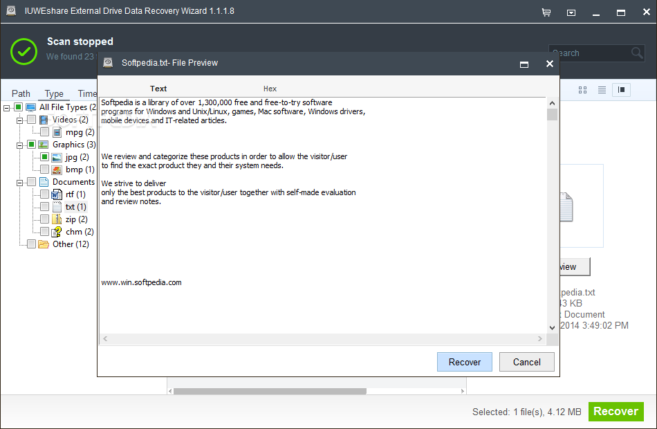Viewport: 657px width, 429px height.
Task: Check the rtf checkbox
Action: click(44, 194)
